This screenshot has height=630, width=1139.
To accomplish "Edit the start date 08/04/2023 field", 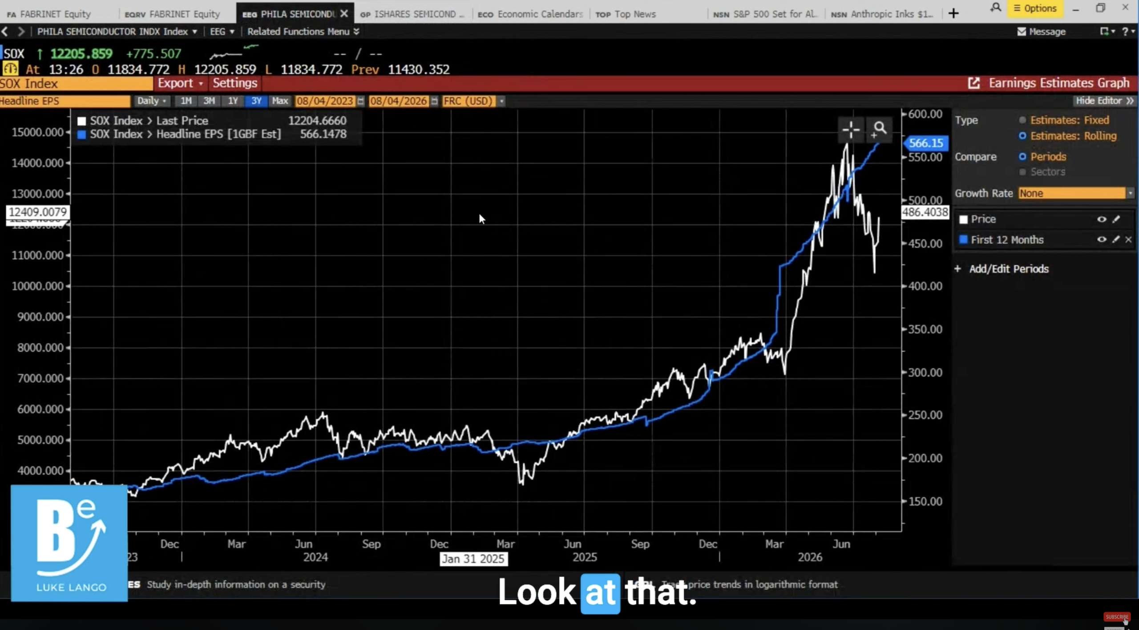I will point(325,102).
